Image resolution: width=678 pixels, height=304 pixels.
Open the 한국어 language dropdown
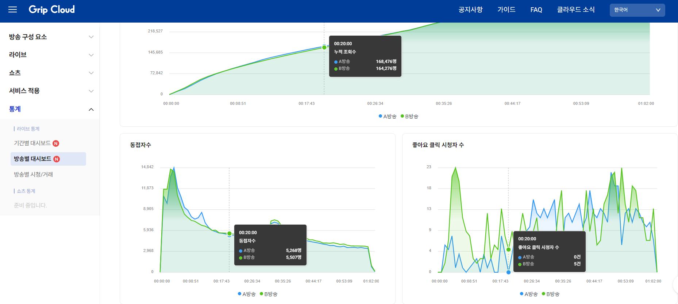pyautogui.click(x=637, y=10)
